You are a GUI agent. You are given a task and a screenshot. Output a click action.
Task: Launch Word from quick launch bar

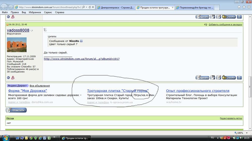point(45,138)
